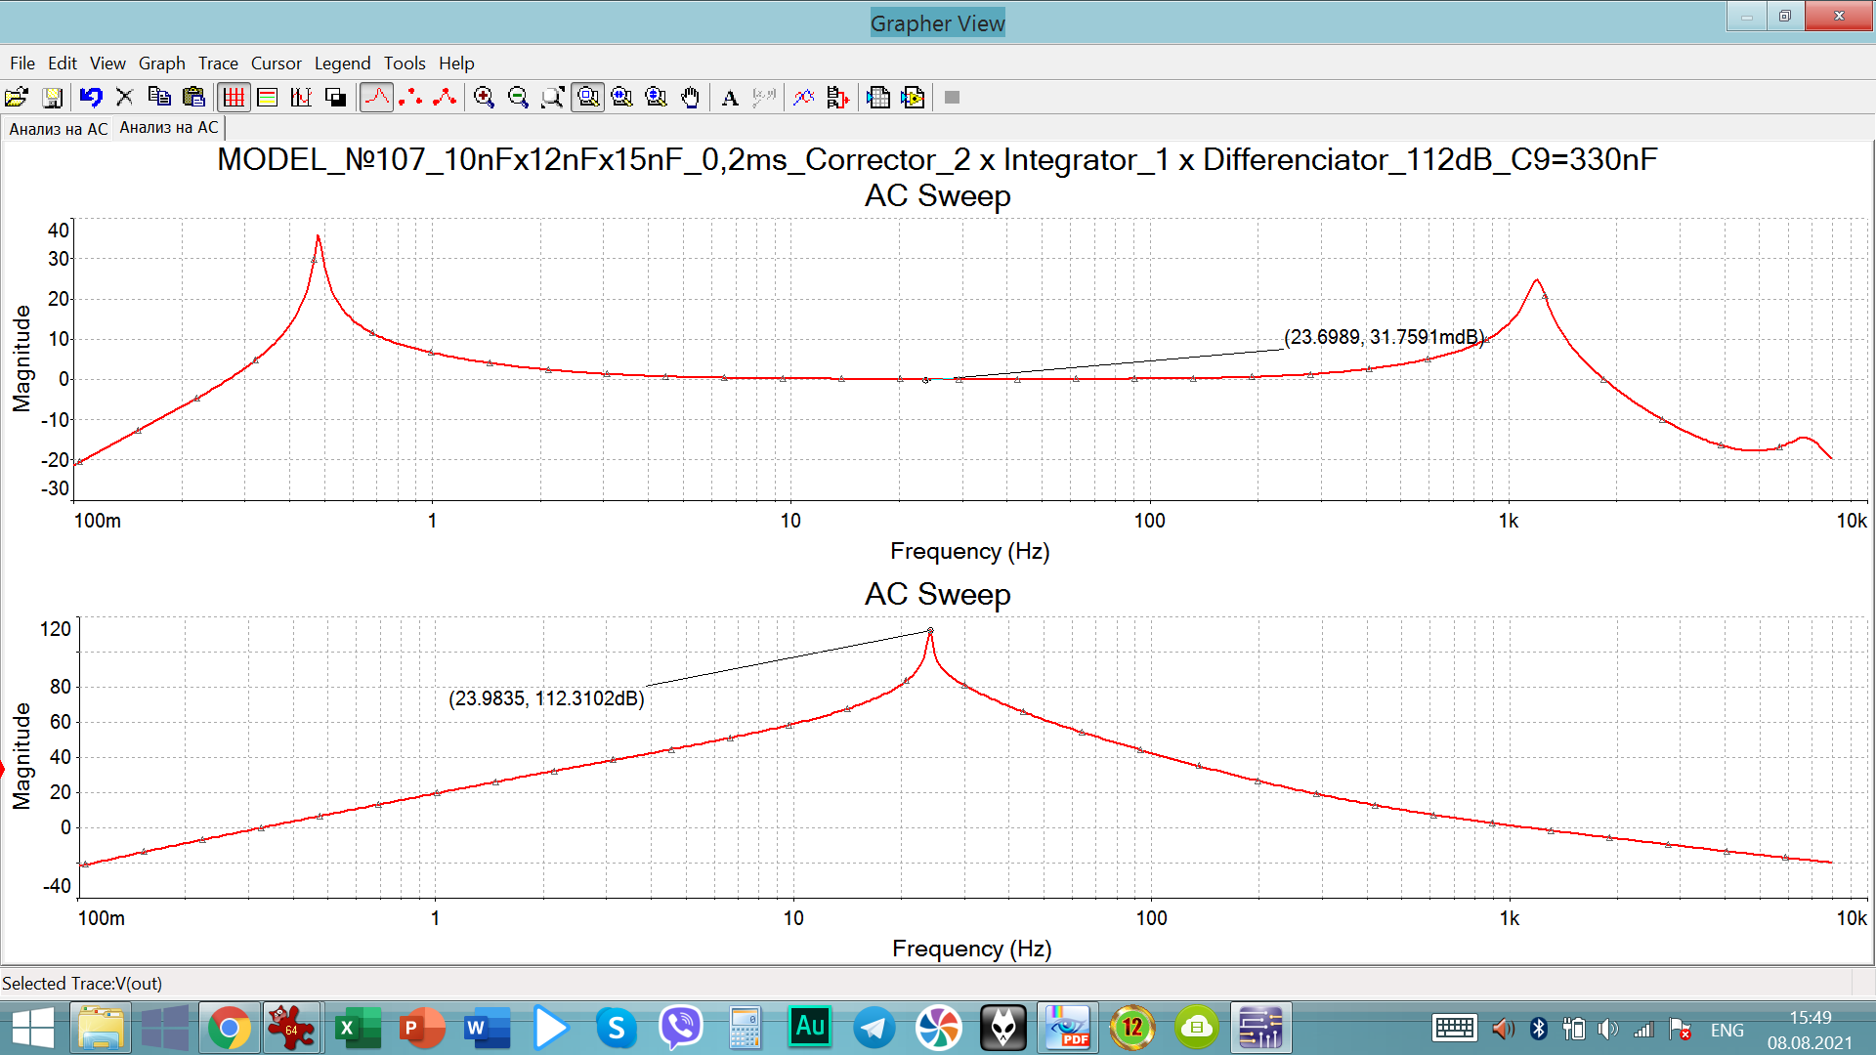Viewport: 1876px width, 1055px height.
Task: Click the gray Stop square icon
Action: point(953,97)
